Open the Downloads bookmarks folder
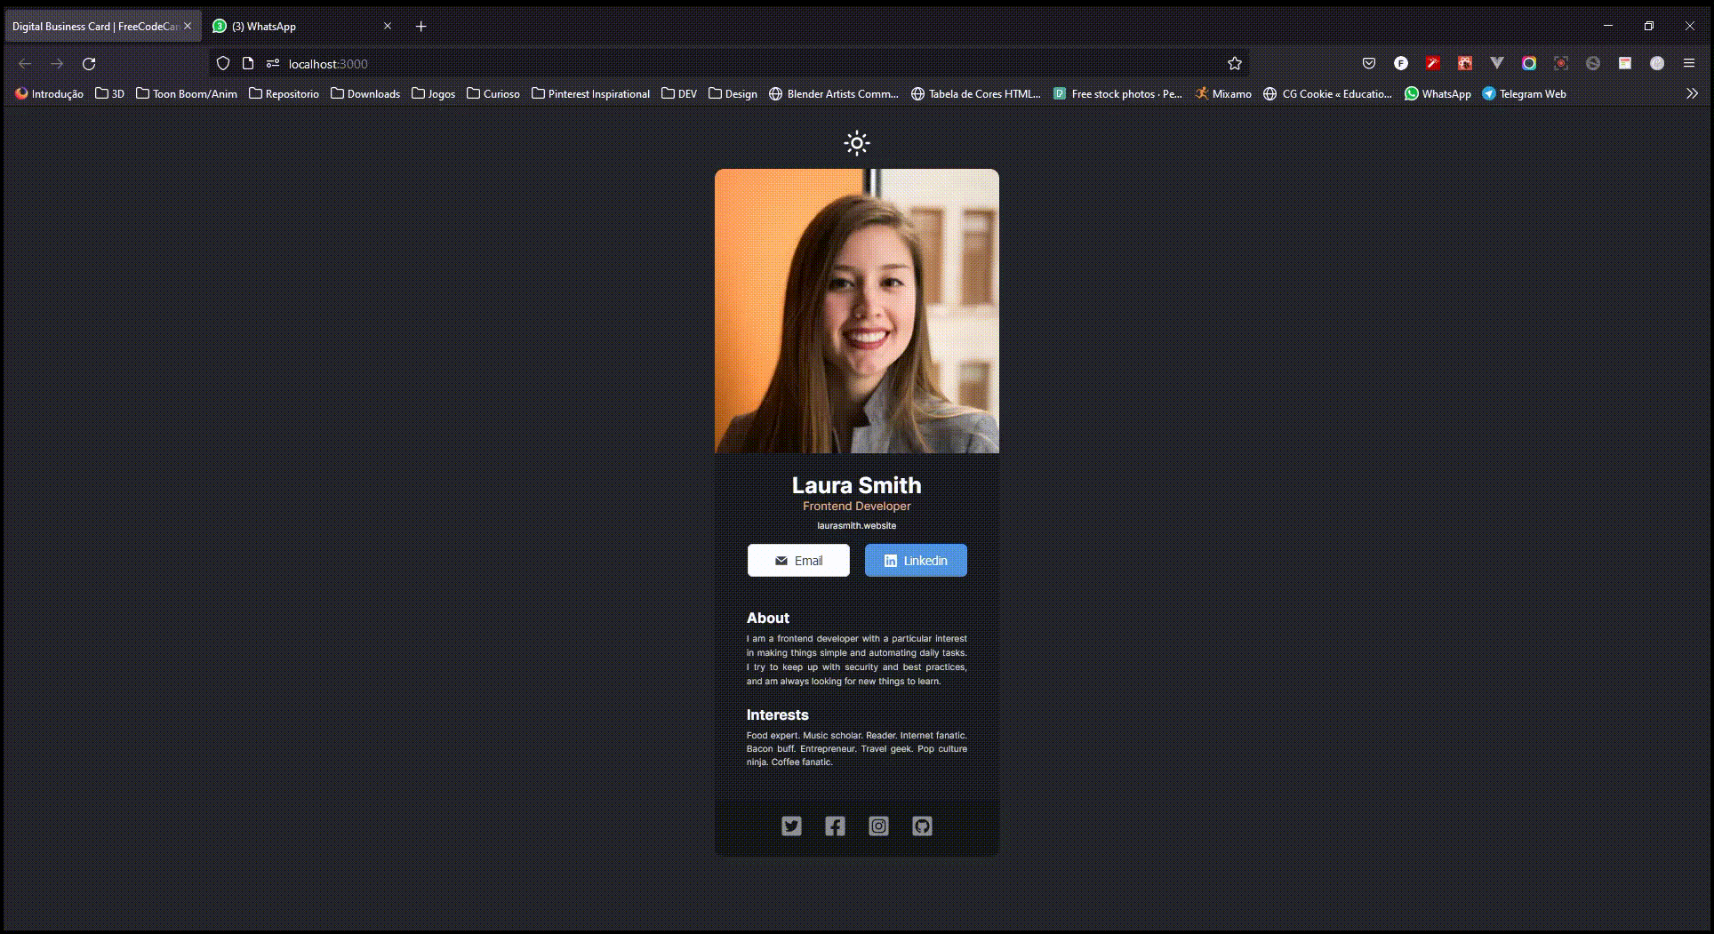 click(365, 93)
